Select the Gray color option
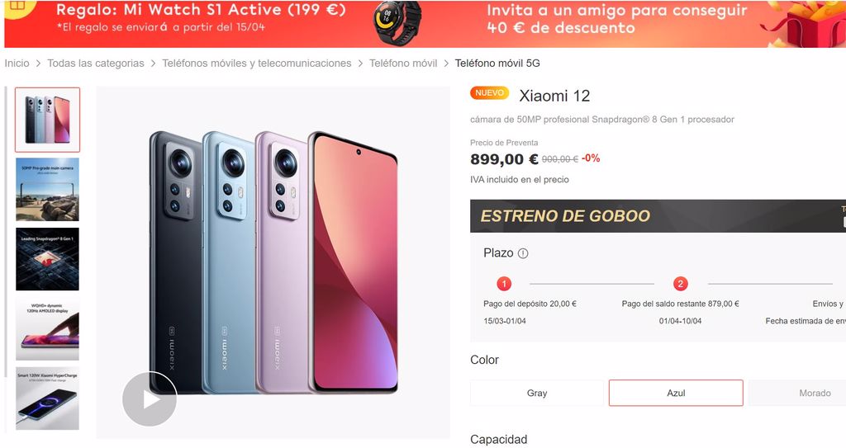The width and height of the screenshot is (846, 448). click(537, 393)
